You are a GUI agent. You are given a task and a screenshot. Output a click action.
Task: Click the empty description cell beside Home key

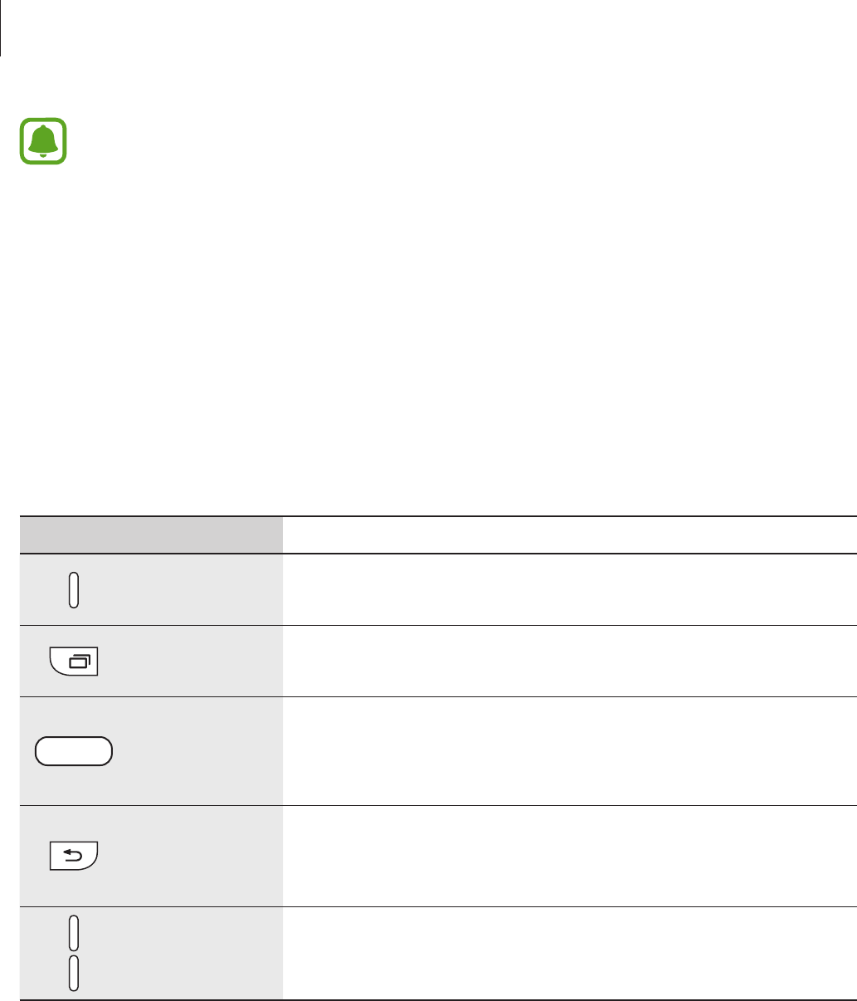(570, 751)
